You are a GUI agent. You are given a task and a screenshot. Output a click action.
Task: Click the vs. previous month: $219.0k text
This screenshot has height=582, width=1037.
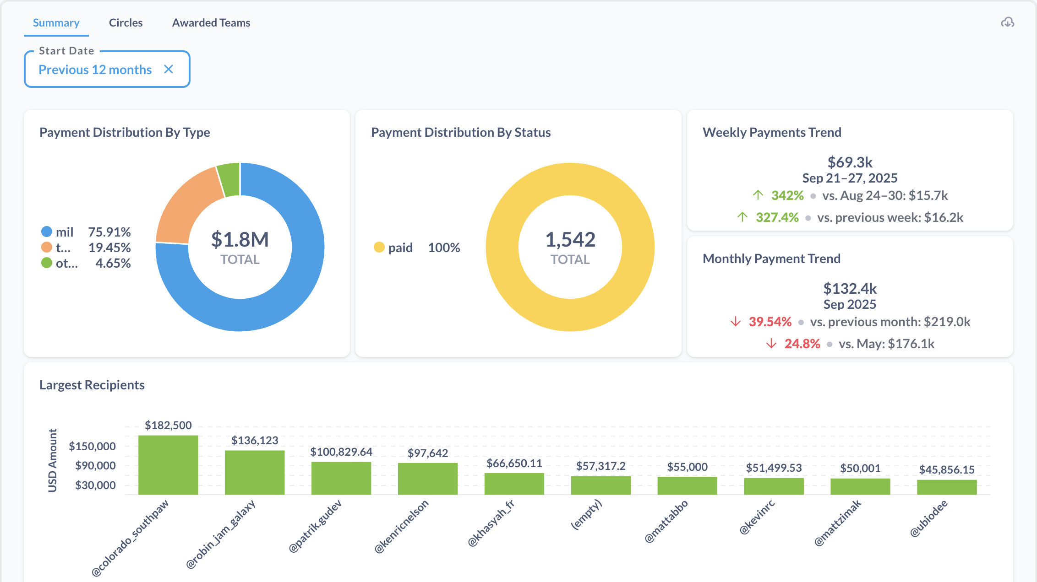pyautogui.click(x=890, y=322)
